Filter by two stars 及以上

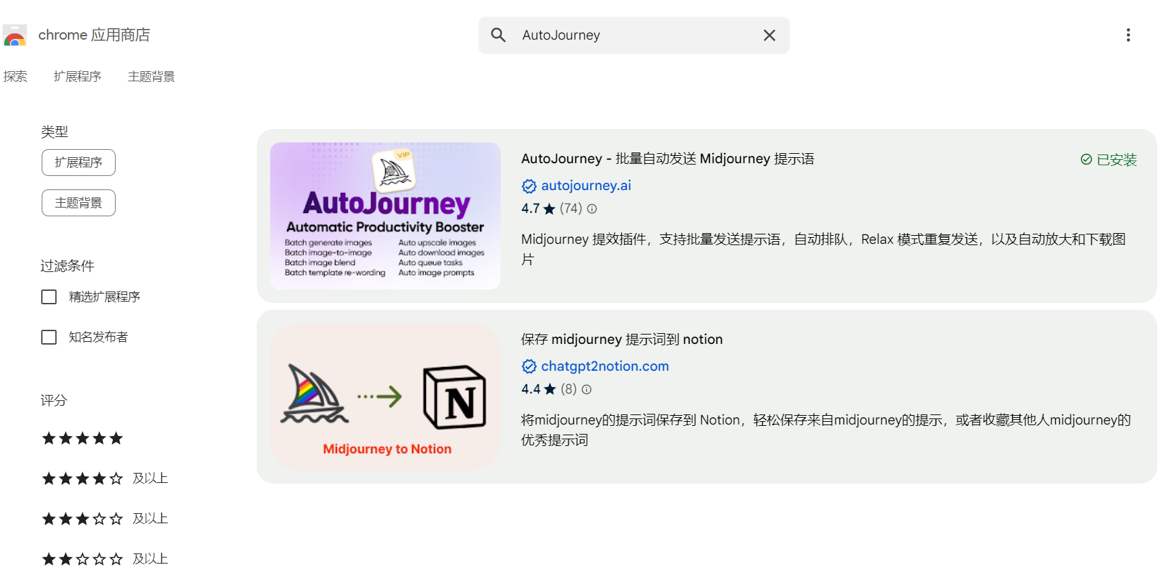104,560
